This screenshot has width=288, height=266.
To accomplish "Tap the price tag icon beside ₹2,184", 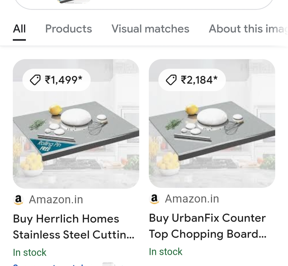I will click(171, 80).
